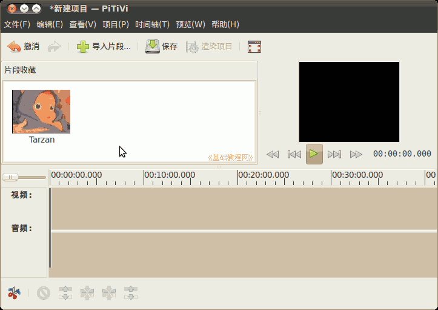The image size is (438, 310).
Task: Click the 00:20:00.000 mark on ruler
Action: pos(264,175)
